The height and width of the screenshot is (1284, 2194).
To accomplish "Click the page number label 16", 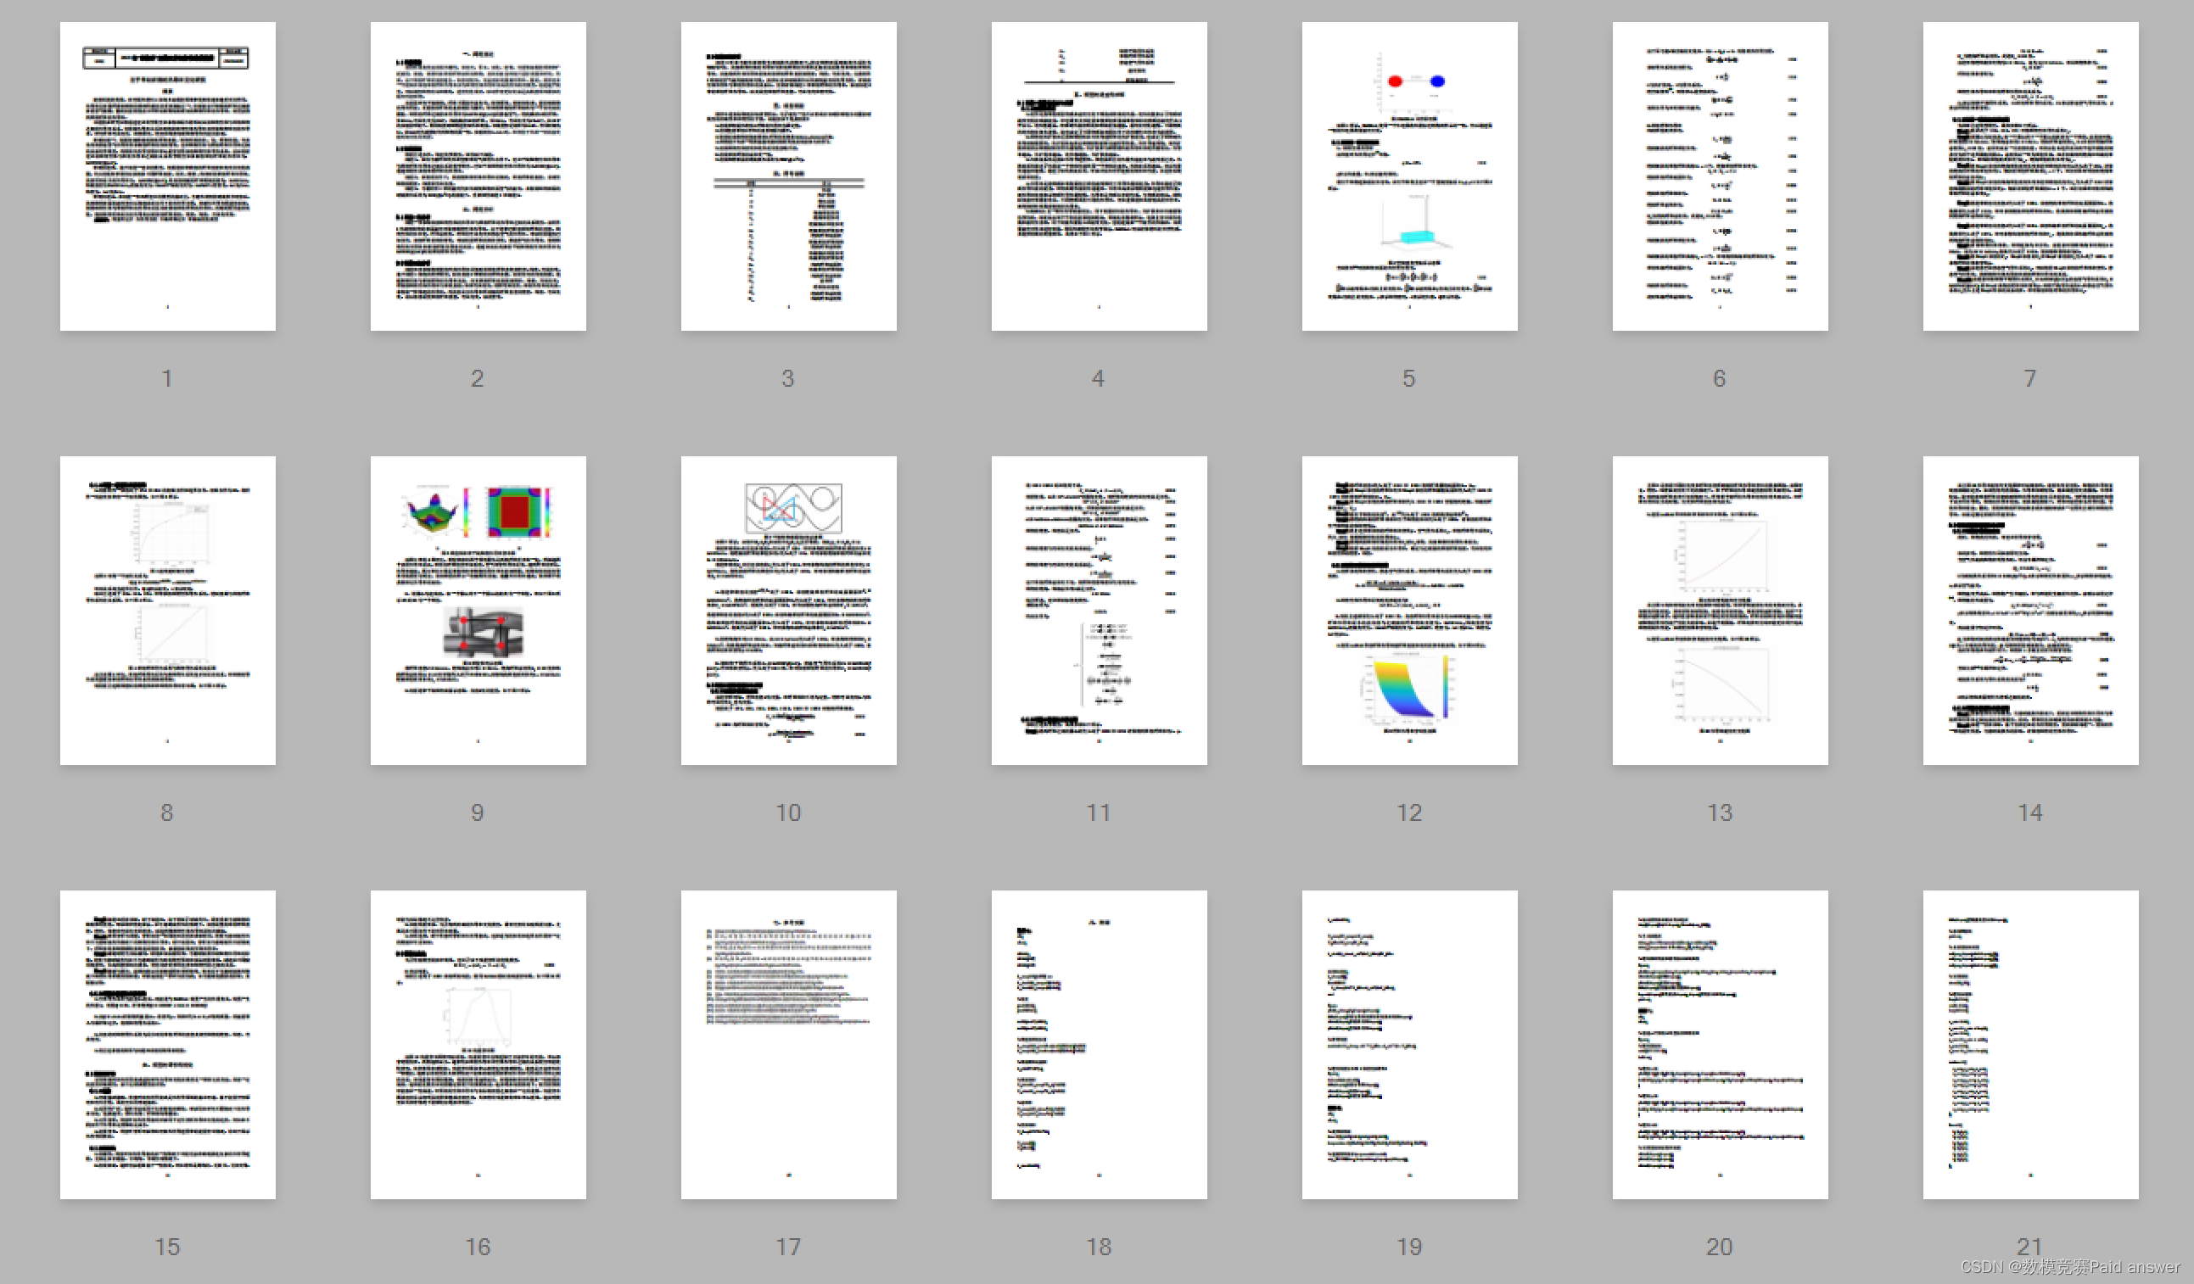I will 477,1248.
